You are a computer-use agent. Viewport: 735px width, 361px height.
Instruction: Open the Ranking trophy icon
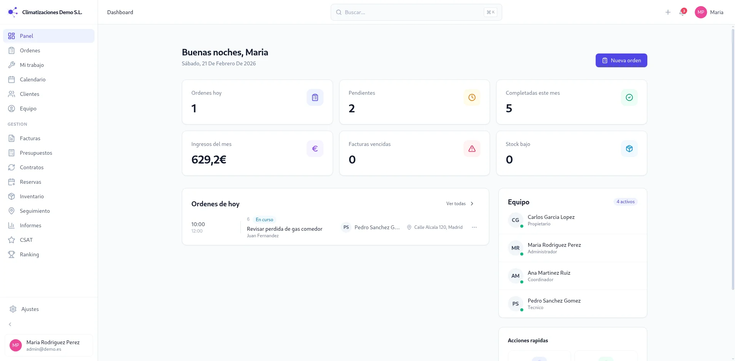12,254
